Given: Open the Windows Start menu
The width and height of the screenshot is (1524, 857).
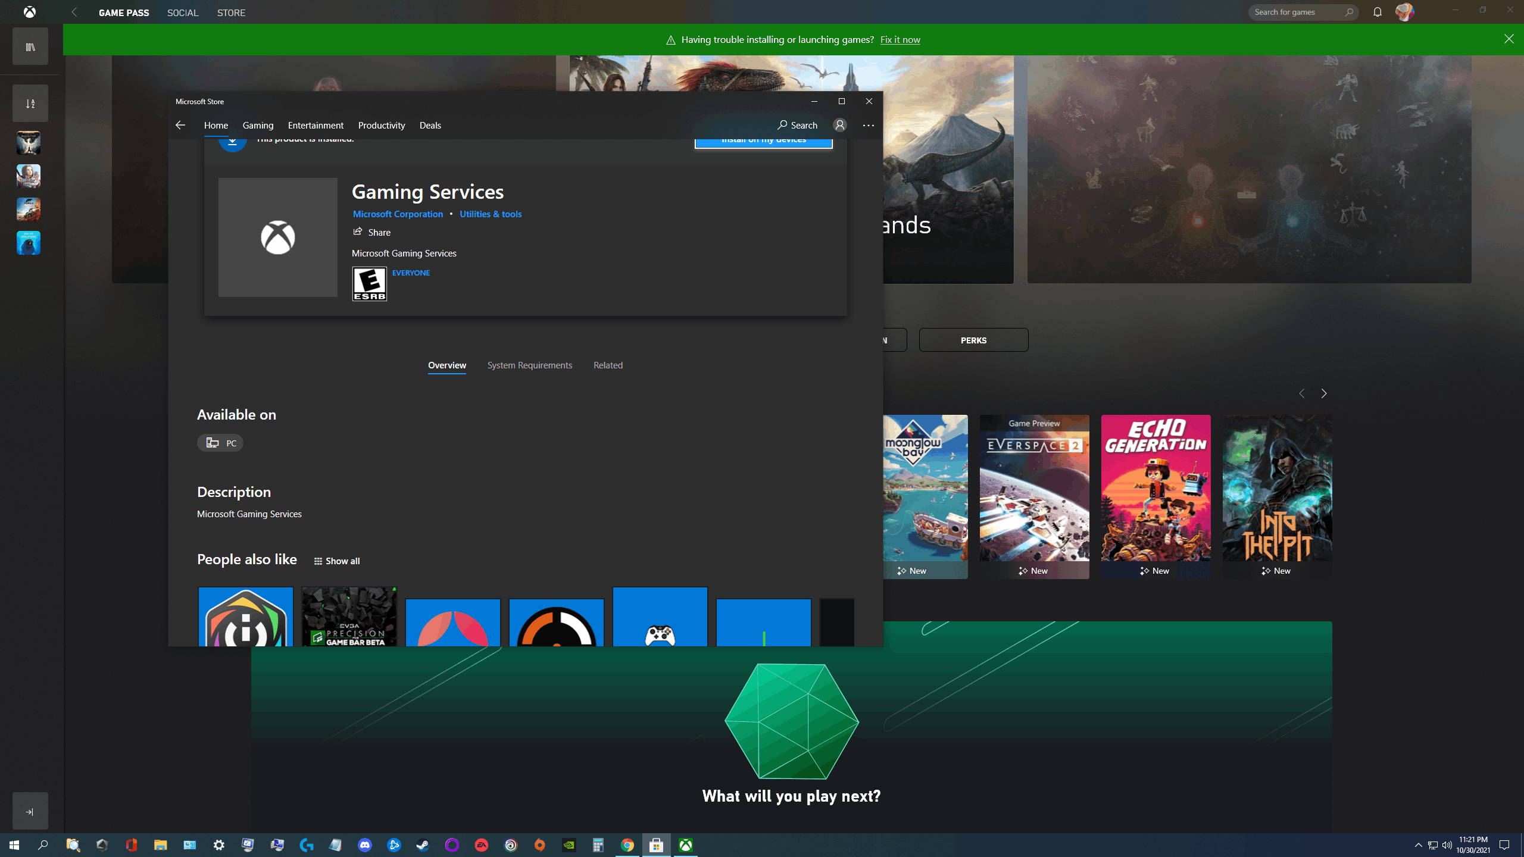Looking at the screenshot, I should (x=14, y=845).
